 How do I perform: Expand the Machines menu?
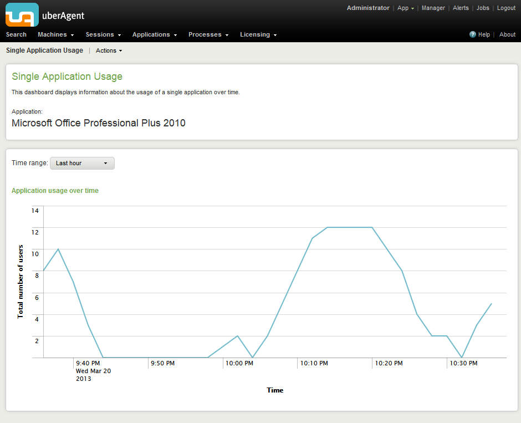click(55, 34)
